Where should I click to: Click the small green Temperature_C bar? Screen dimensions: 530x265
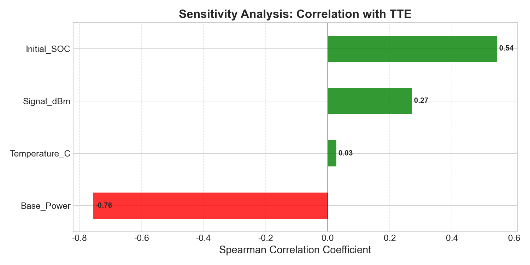332,153
